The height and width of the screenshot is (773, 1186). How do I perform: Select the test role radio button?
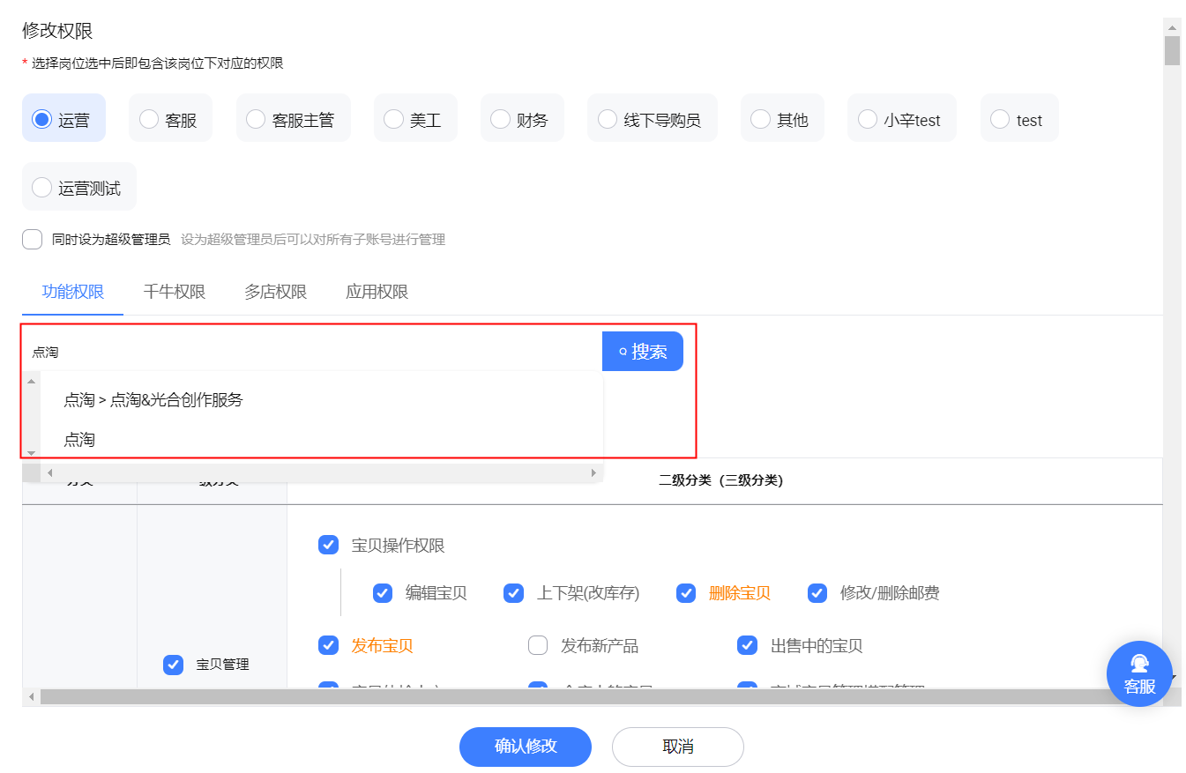point(1000,119)
